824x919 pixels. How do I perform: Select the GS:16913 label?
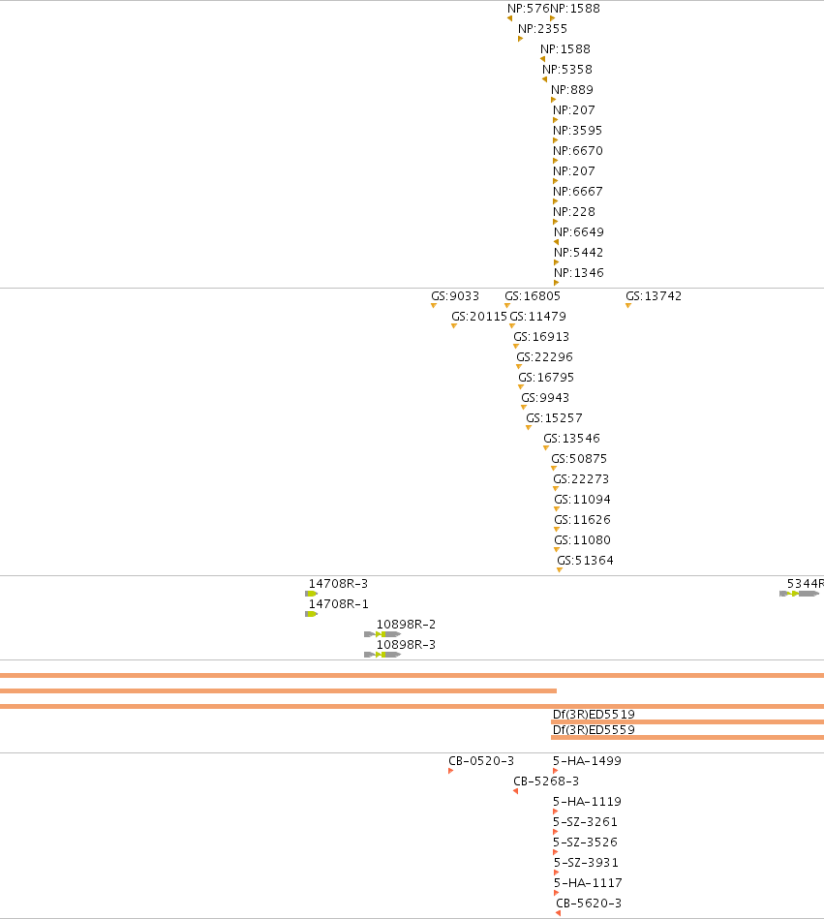541,336
